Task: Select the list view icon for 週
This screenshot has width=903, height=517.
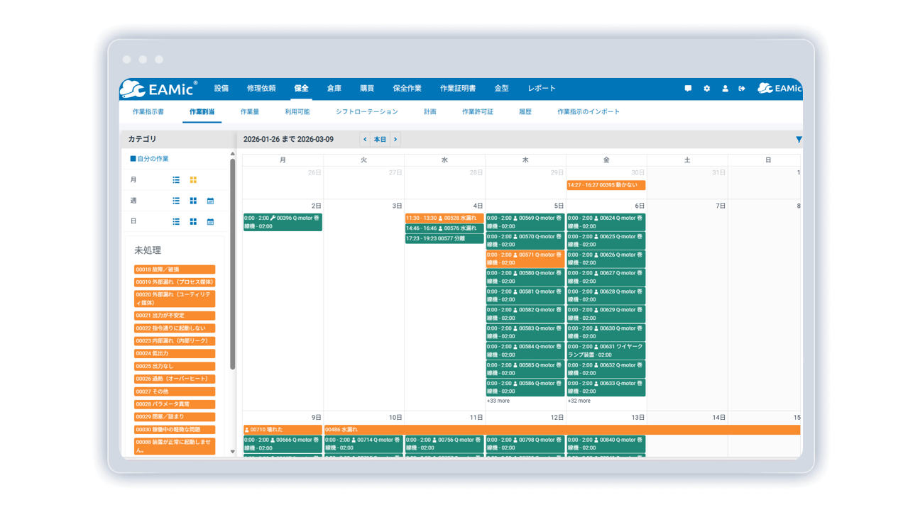Action: pyautogui.click(x=176, y=201)
